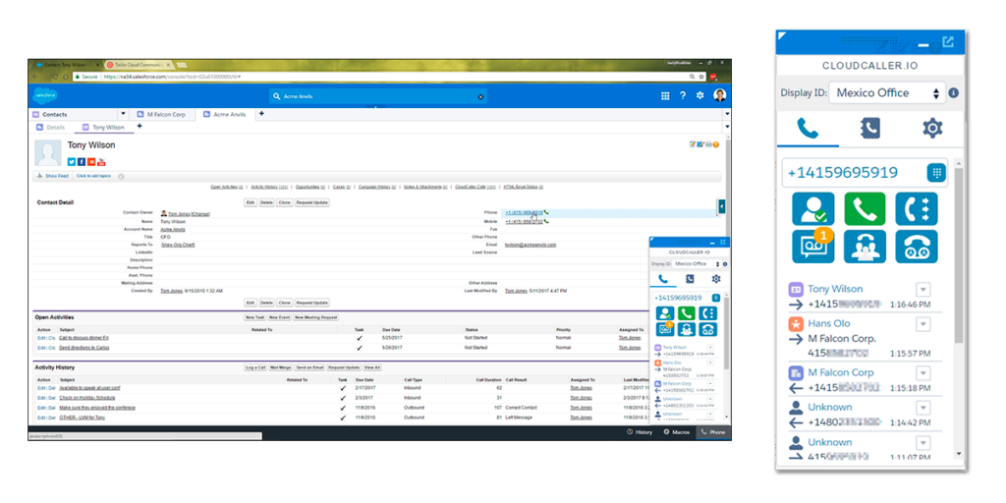Click Show Feed button

pyautogui.click(x=53, y=176)
